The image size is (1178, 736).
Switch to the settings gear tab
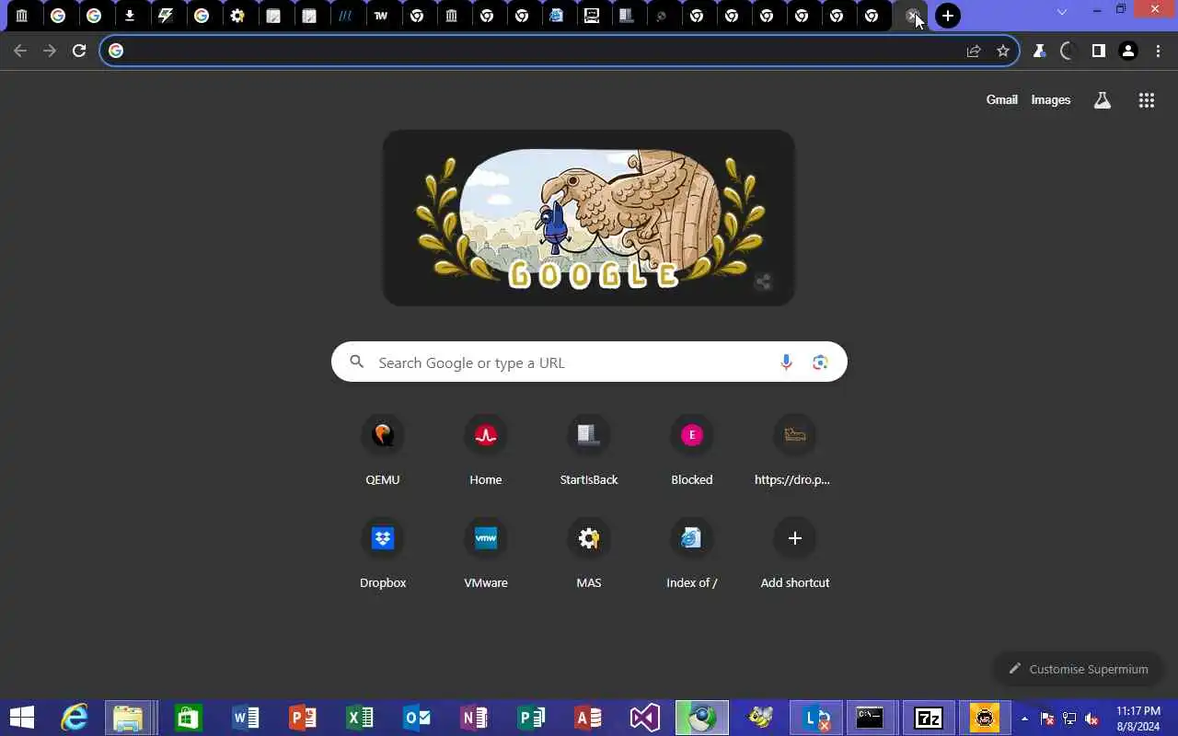click(237, 16)
